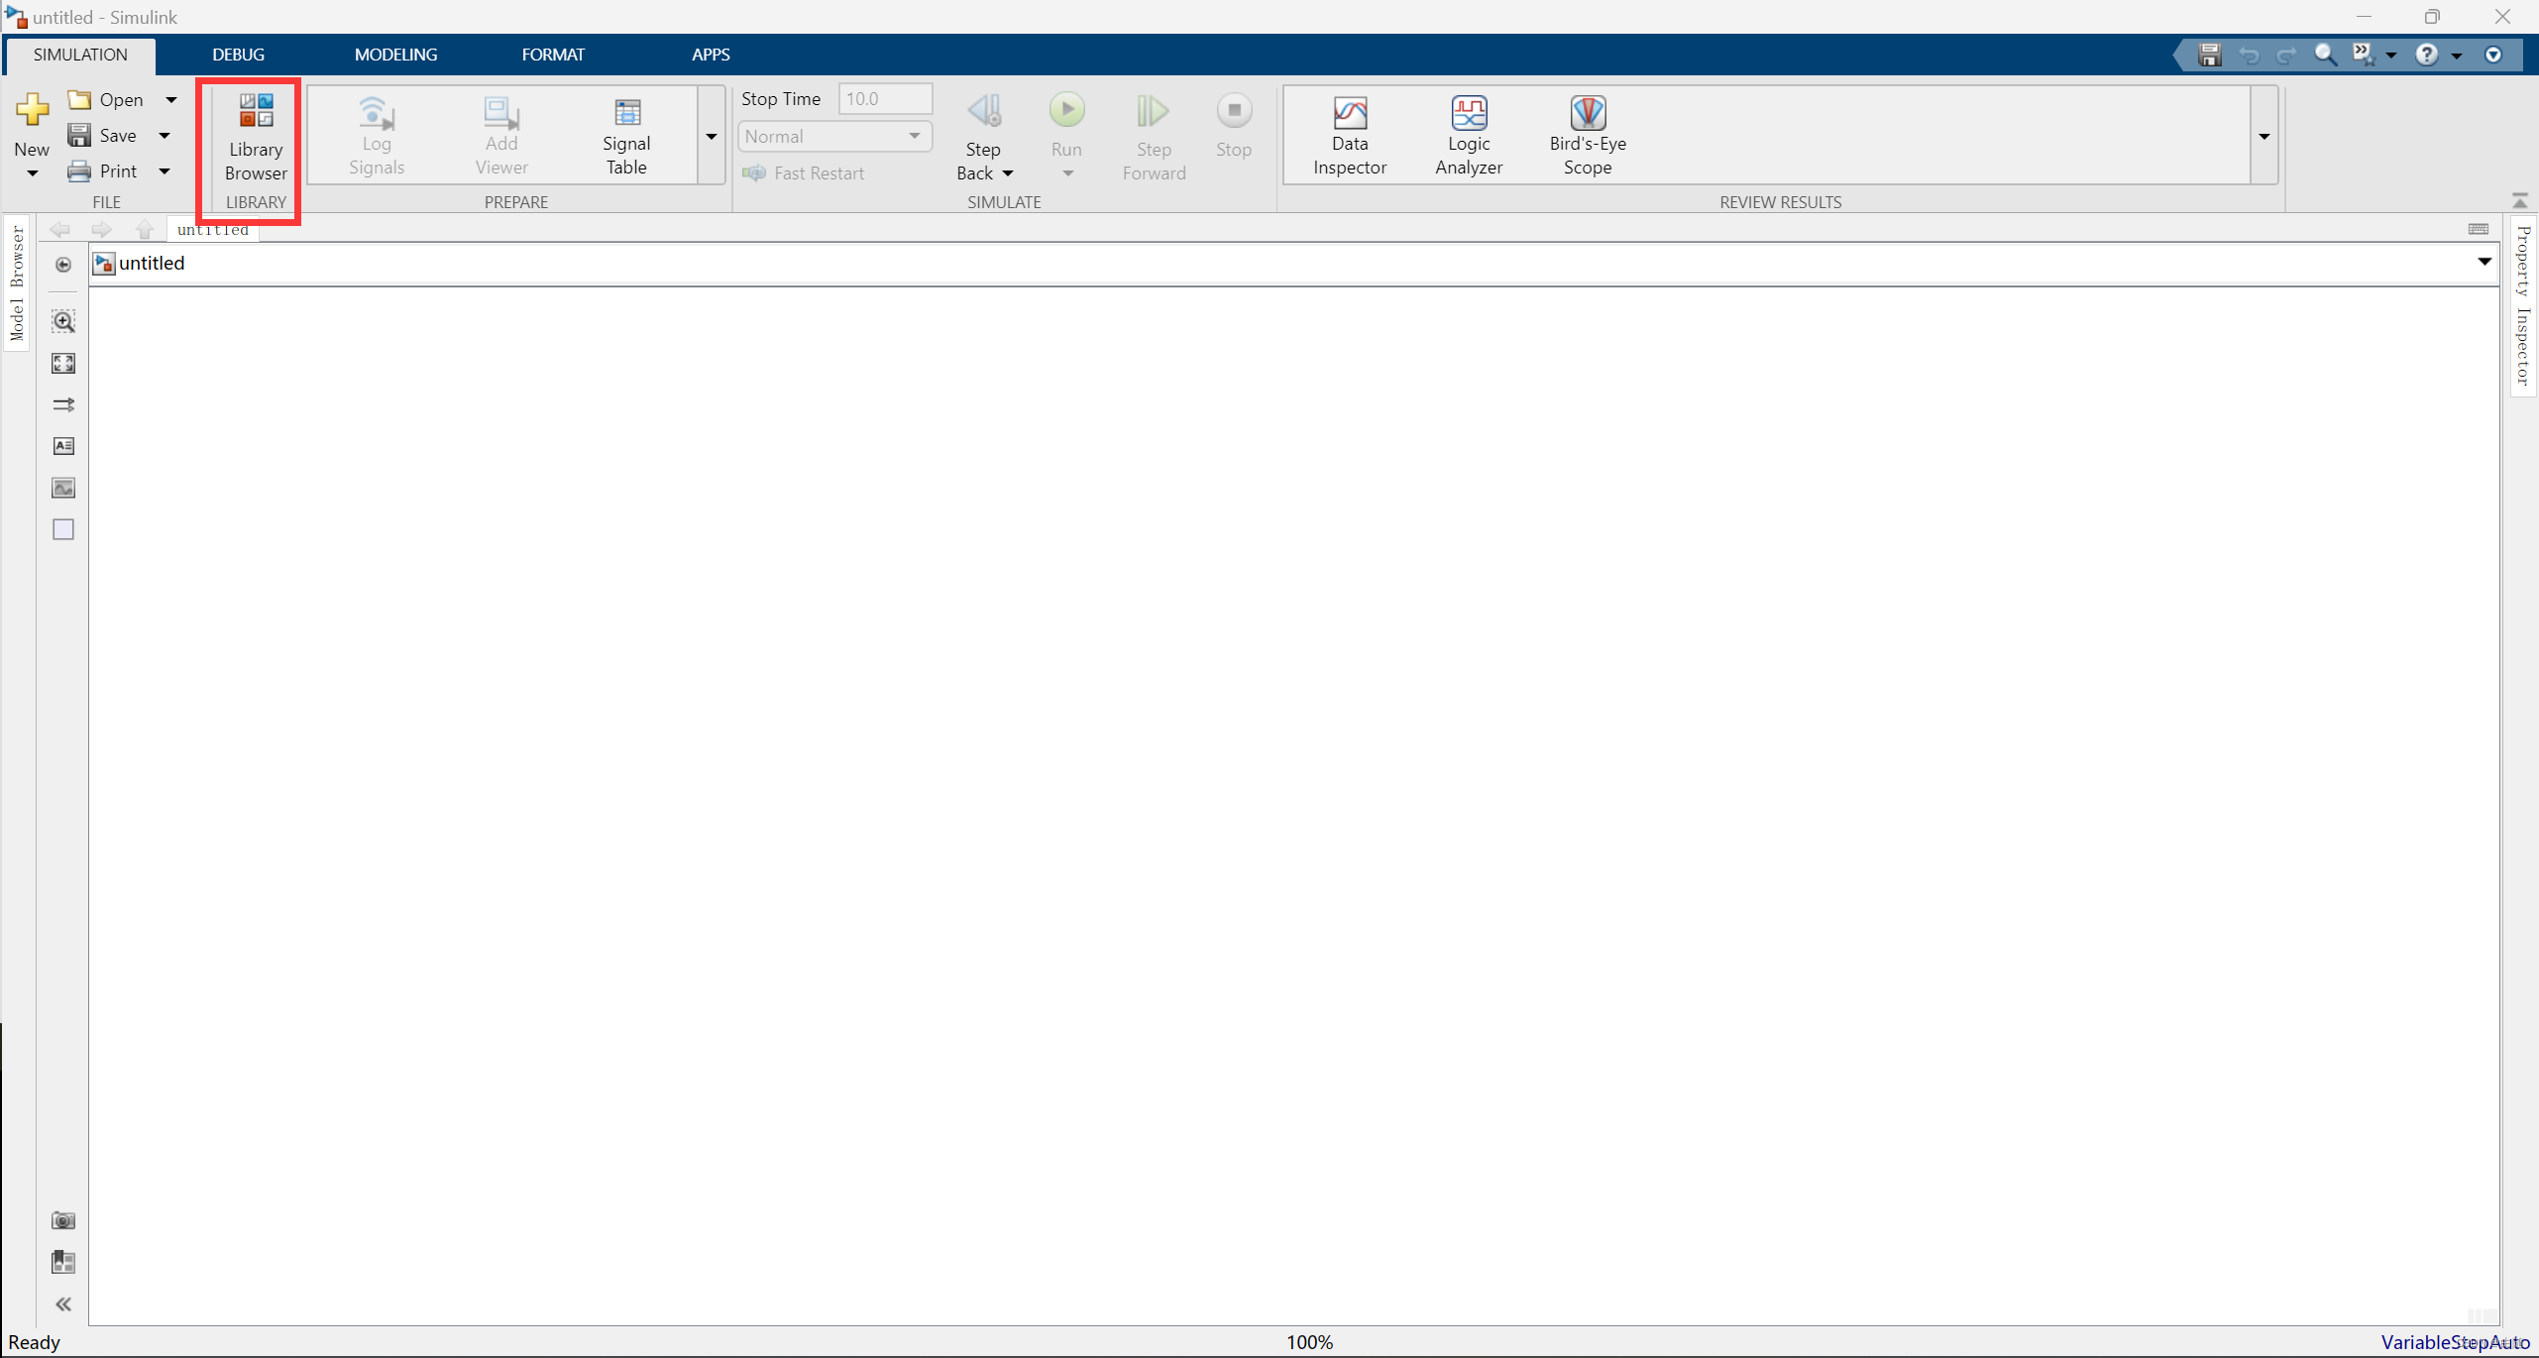Switch to the MODELING tab
The image size is (2539, 1358).
tap(395, 55)
